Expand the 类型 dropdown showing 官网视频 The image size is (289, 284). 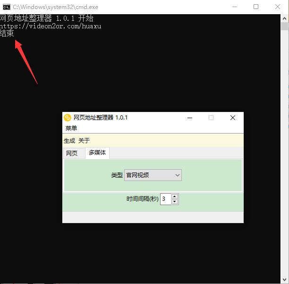click(x=153, y=175)
